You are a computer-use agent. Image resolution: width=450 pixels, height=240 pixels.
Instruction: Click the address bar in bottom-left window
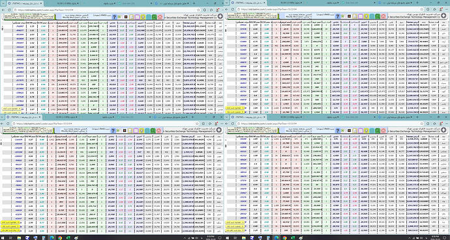pyautogui.click(x=106, y=124)
